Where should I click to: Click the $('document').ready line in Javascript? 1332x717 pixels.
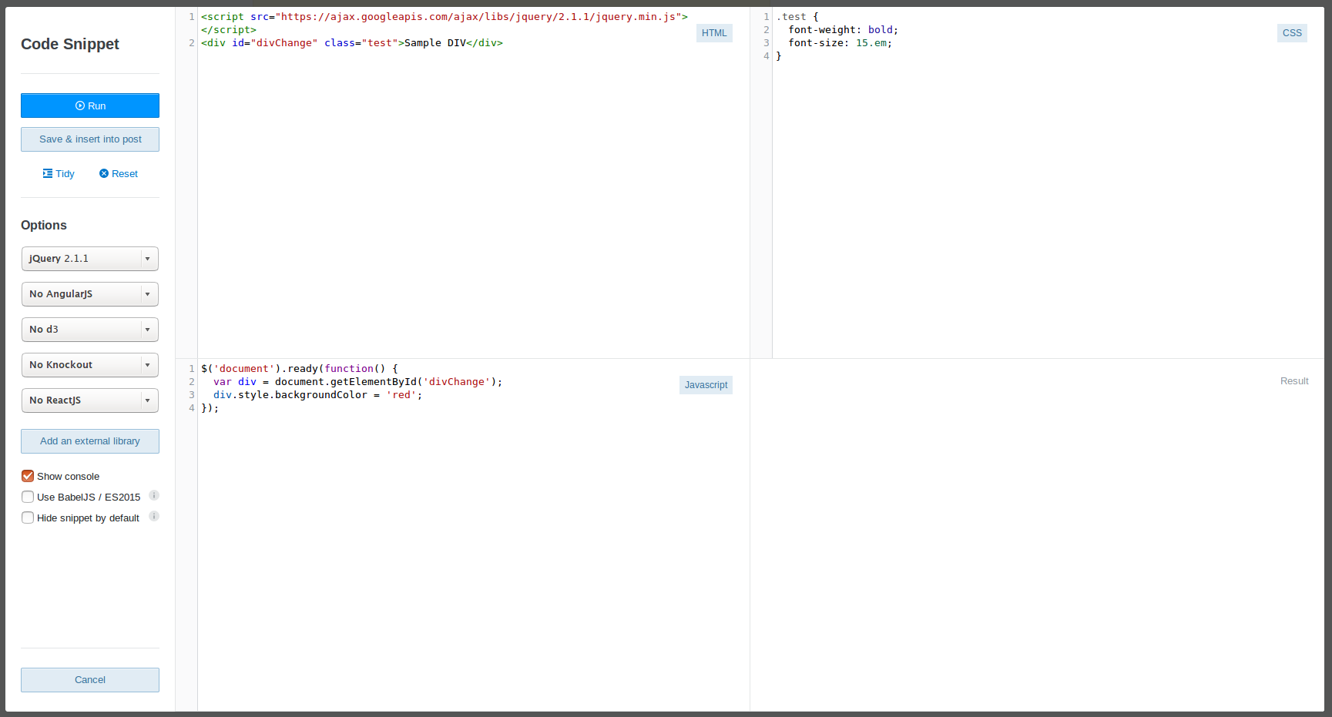pos(300,369)
